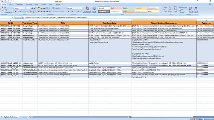Click the Decrease Decimal icon

[81, 12]
